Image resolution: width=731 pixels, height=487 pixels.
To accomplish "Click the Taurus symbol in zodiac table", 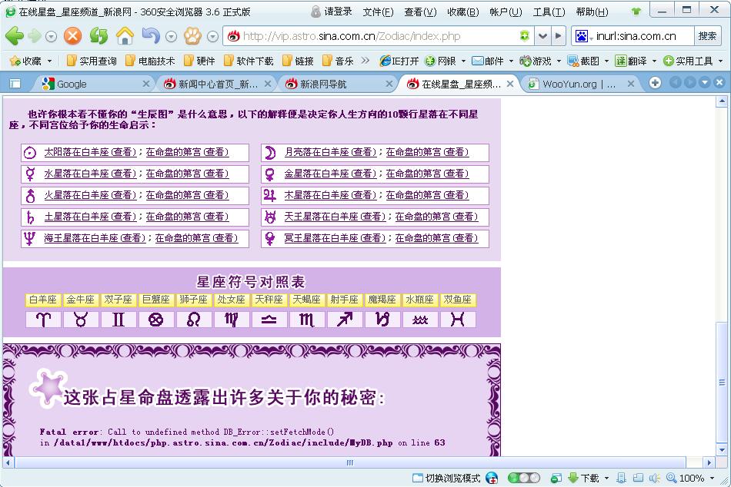I will 81,320.
